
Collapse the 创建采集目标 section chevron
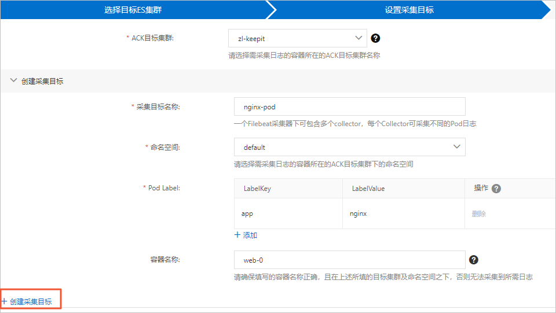pos(13,81)
